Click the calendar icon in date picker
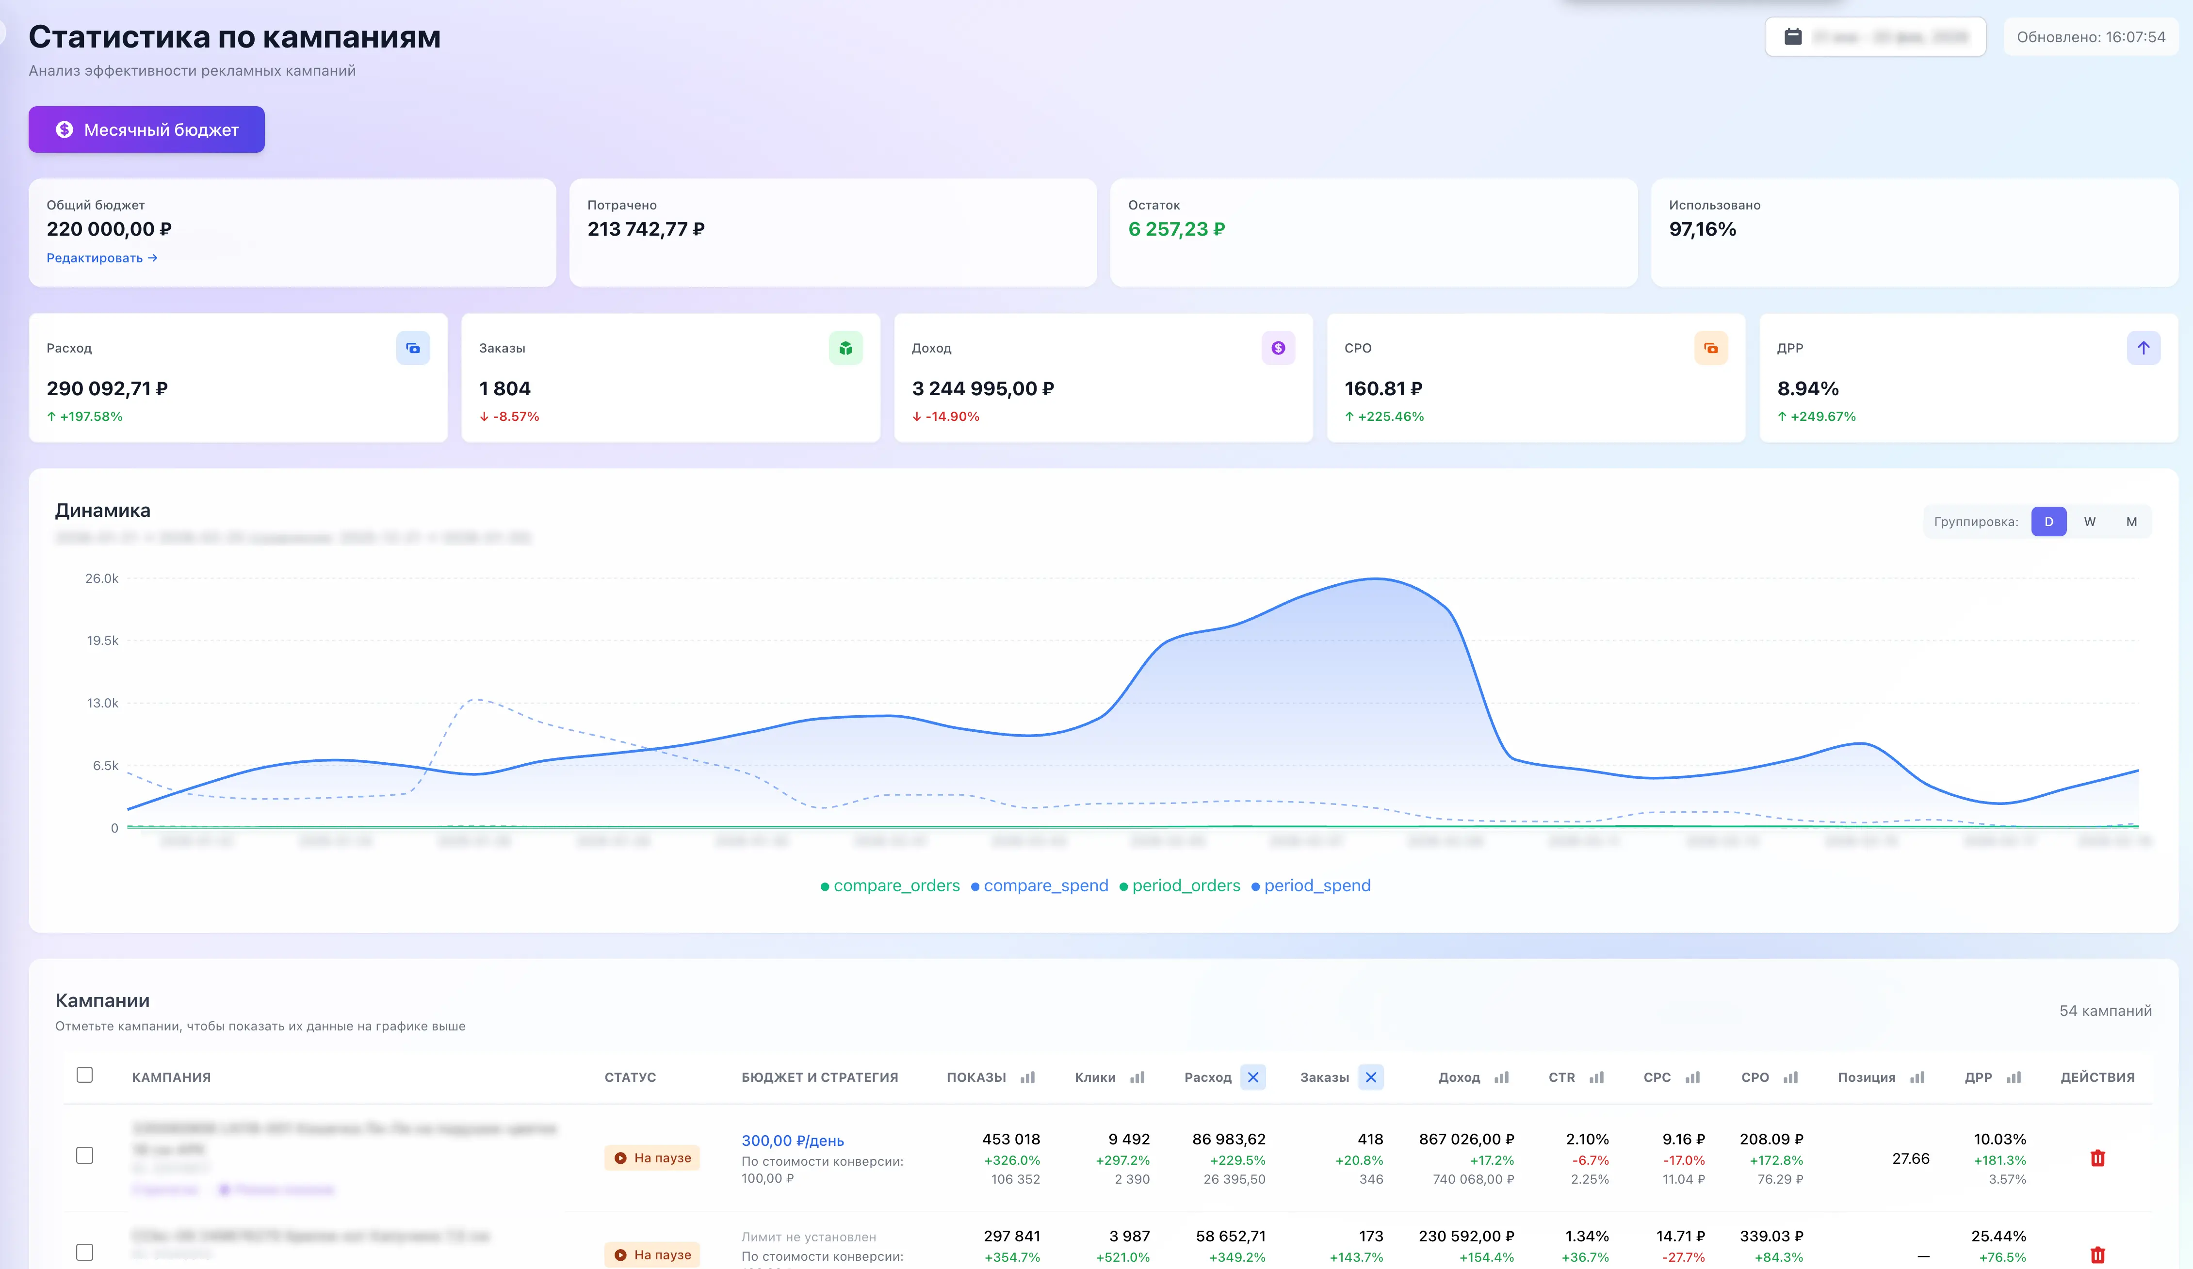The width and height of the screenshot is (2193, 1269). 1793,36
